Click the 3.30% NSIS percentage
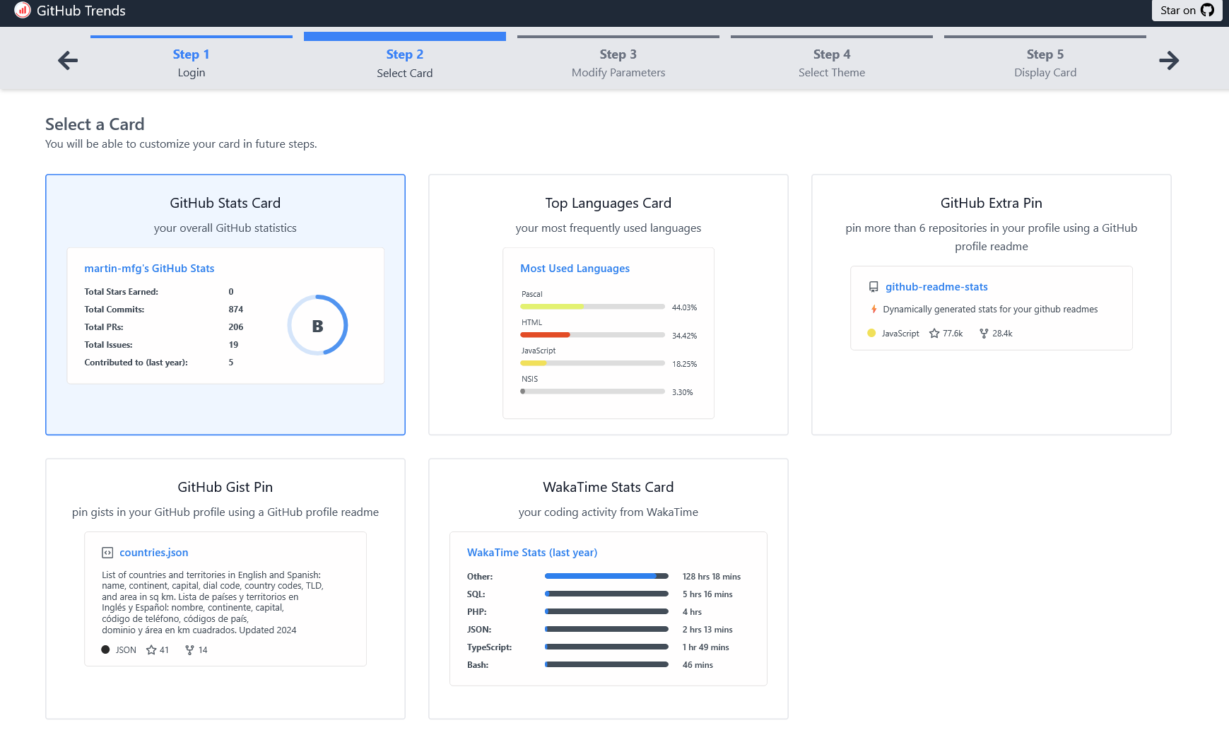The height and width of the screenshot is (735, 1229). point(682,393)
